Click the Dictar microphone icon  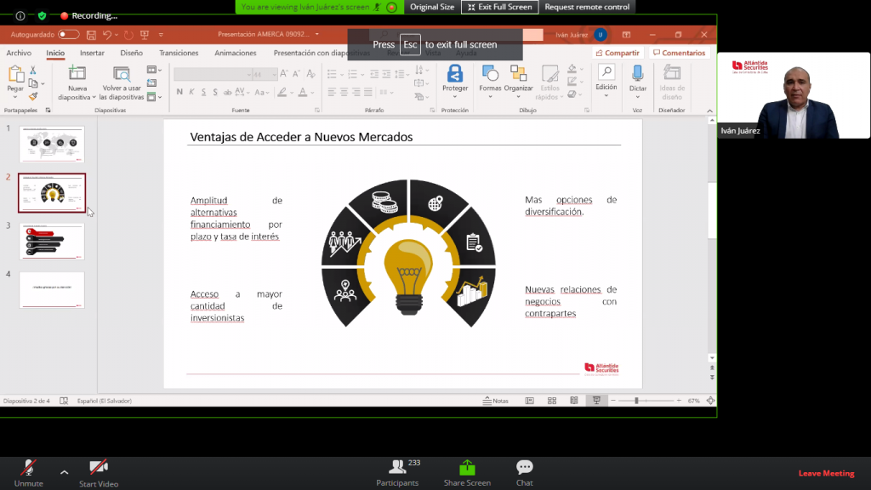point(638,73)
